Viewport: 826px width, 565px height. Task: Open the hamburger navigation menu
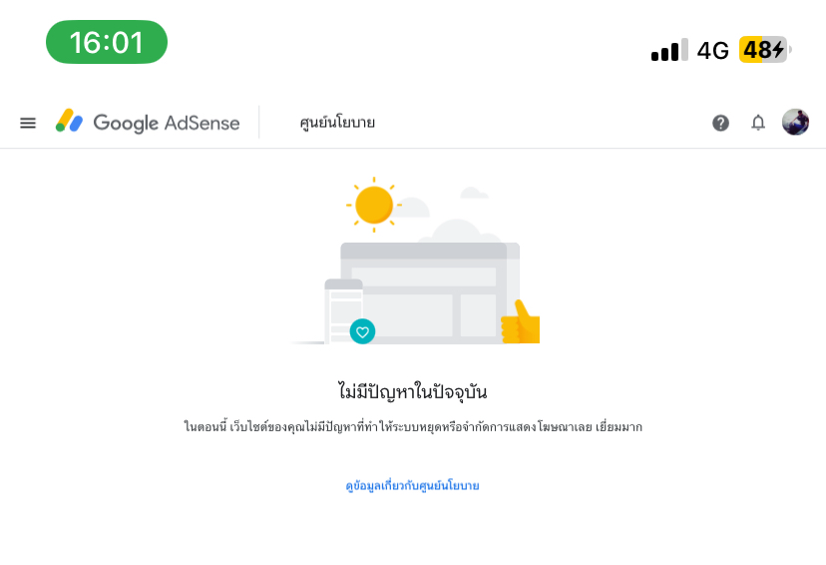[28, 123]
